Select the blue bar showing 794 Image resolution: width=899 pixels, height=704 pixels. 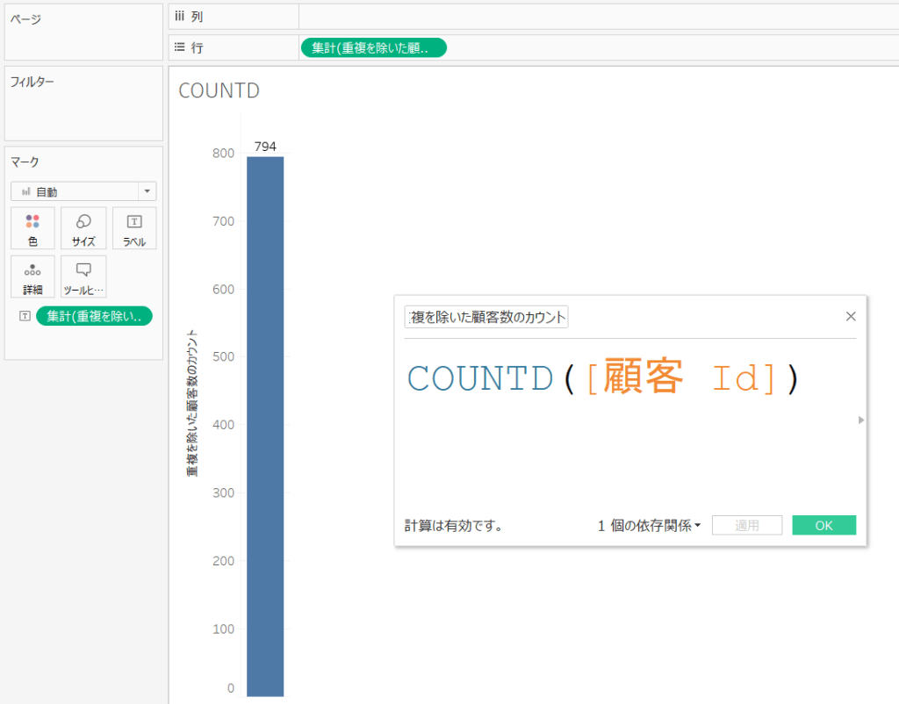click(265, 421)
